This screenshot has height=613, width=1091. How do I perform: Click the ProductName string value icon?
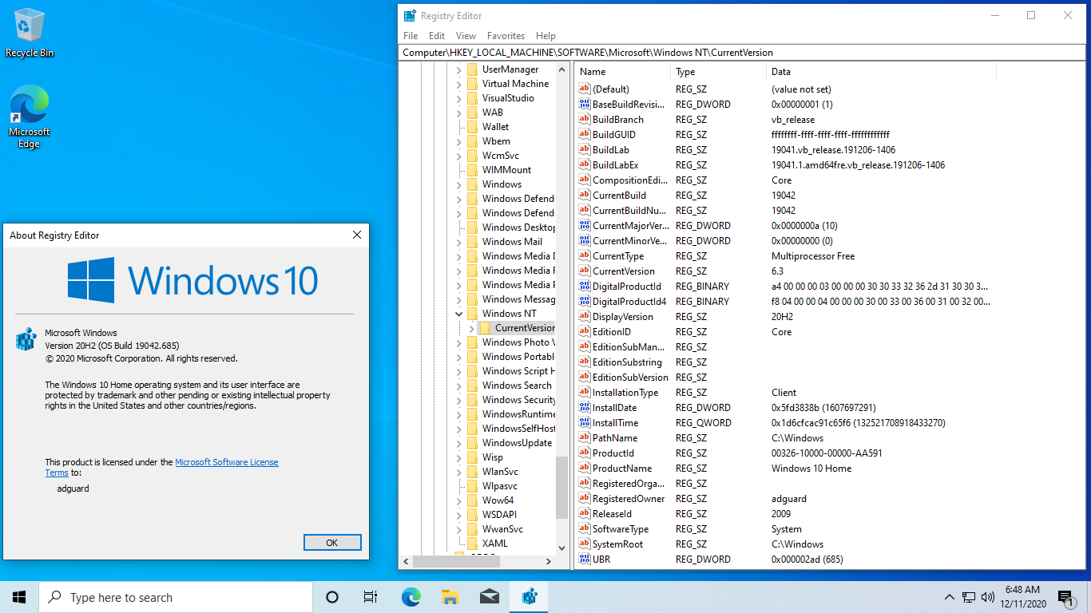pyautogui.click(x=585, y=469)
